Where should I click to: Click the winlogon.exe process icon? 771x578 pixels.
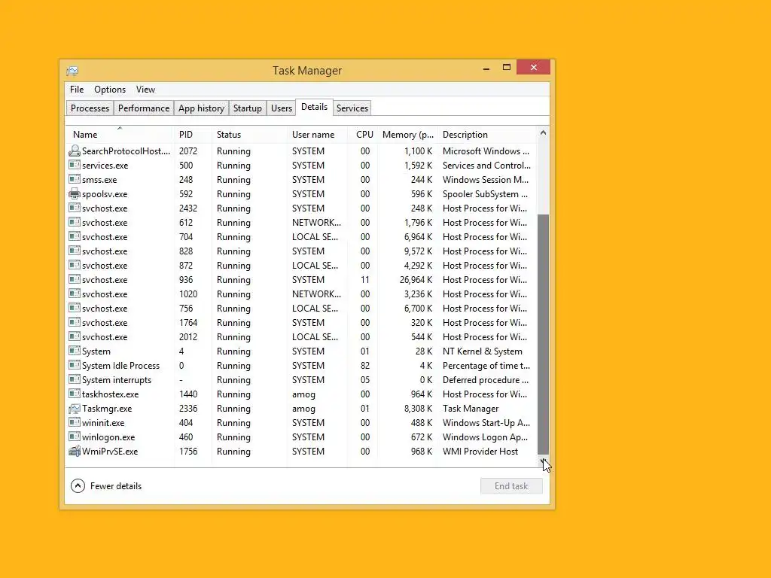[75, 437]
